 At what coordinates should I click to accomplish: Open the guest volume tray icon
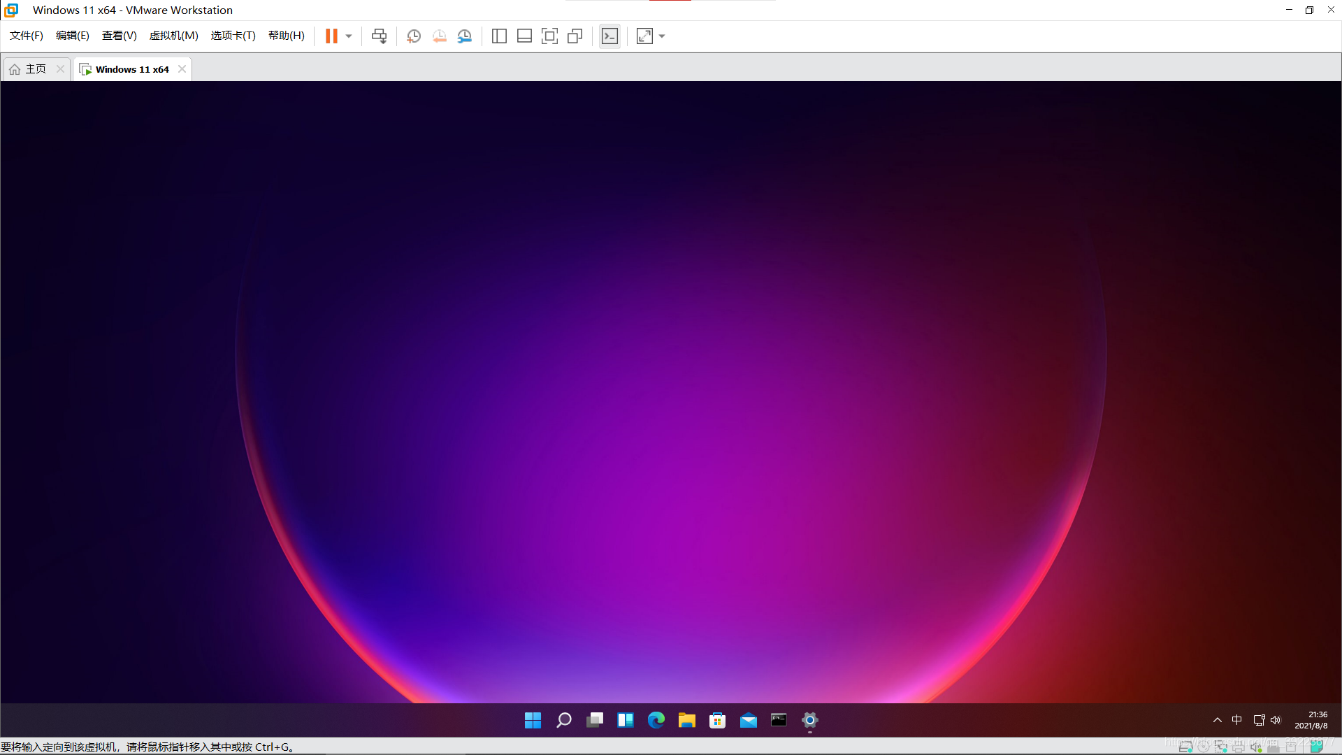pyautogui.click(x=1276, y=720)
